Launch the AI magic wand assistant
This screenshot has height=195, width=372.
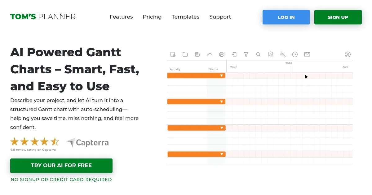pos(282,54)
